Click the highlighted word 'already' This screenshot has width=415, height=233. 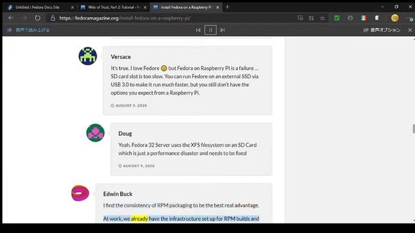point(139,219)
